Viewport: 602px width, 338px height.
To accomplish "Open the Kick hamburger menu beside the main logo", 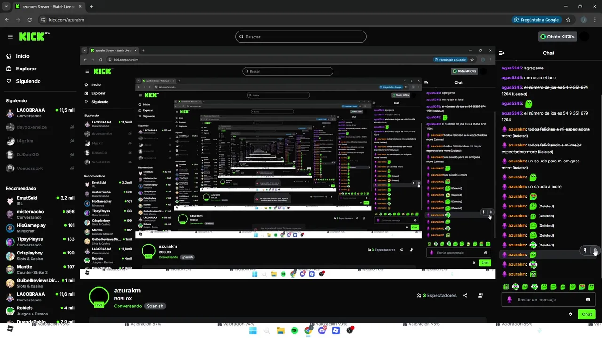I will 10,37.
